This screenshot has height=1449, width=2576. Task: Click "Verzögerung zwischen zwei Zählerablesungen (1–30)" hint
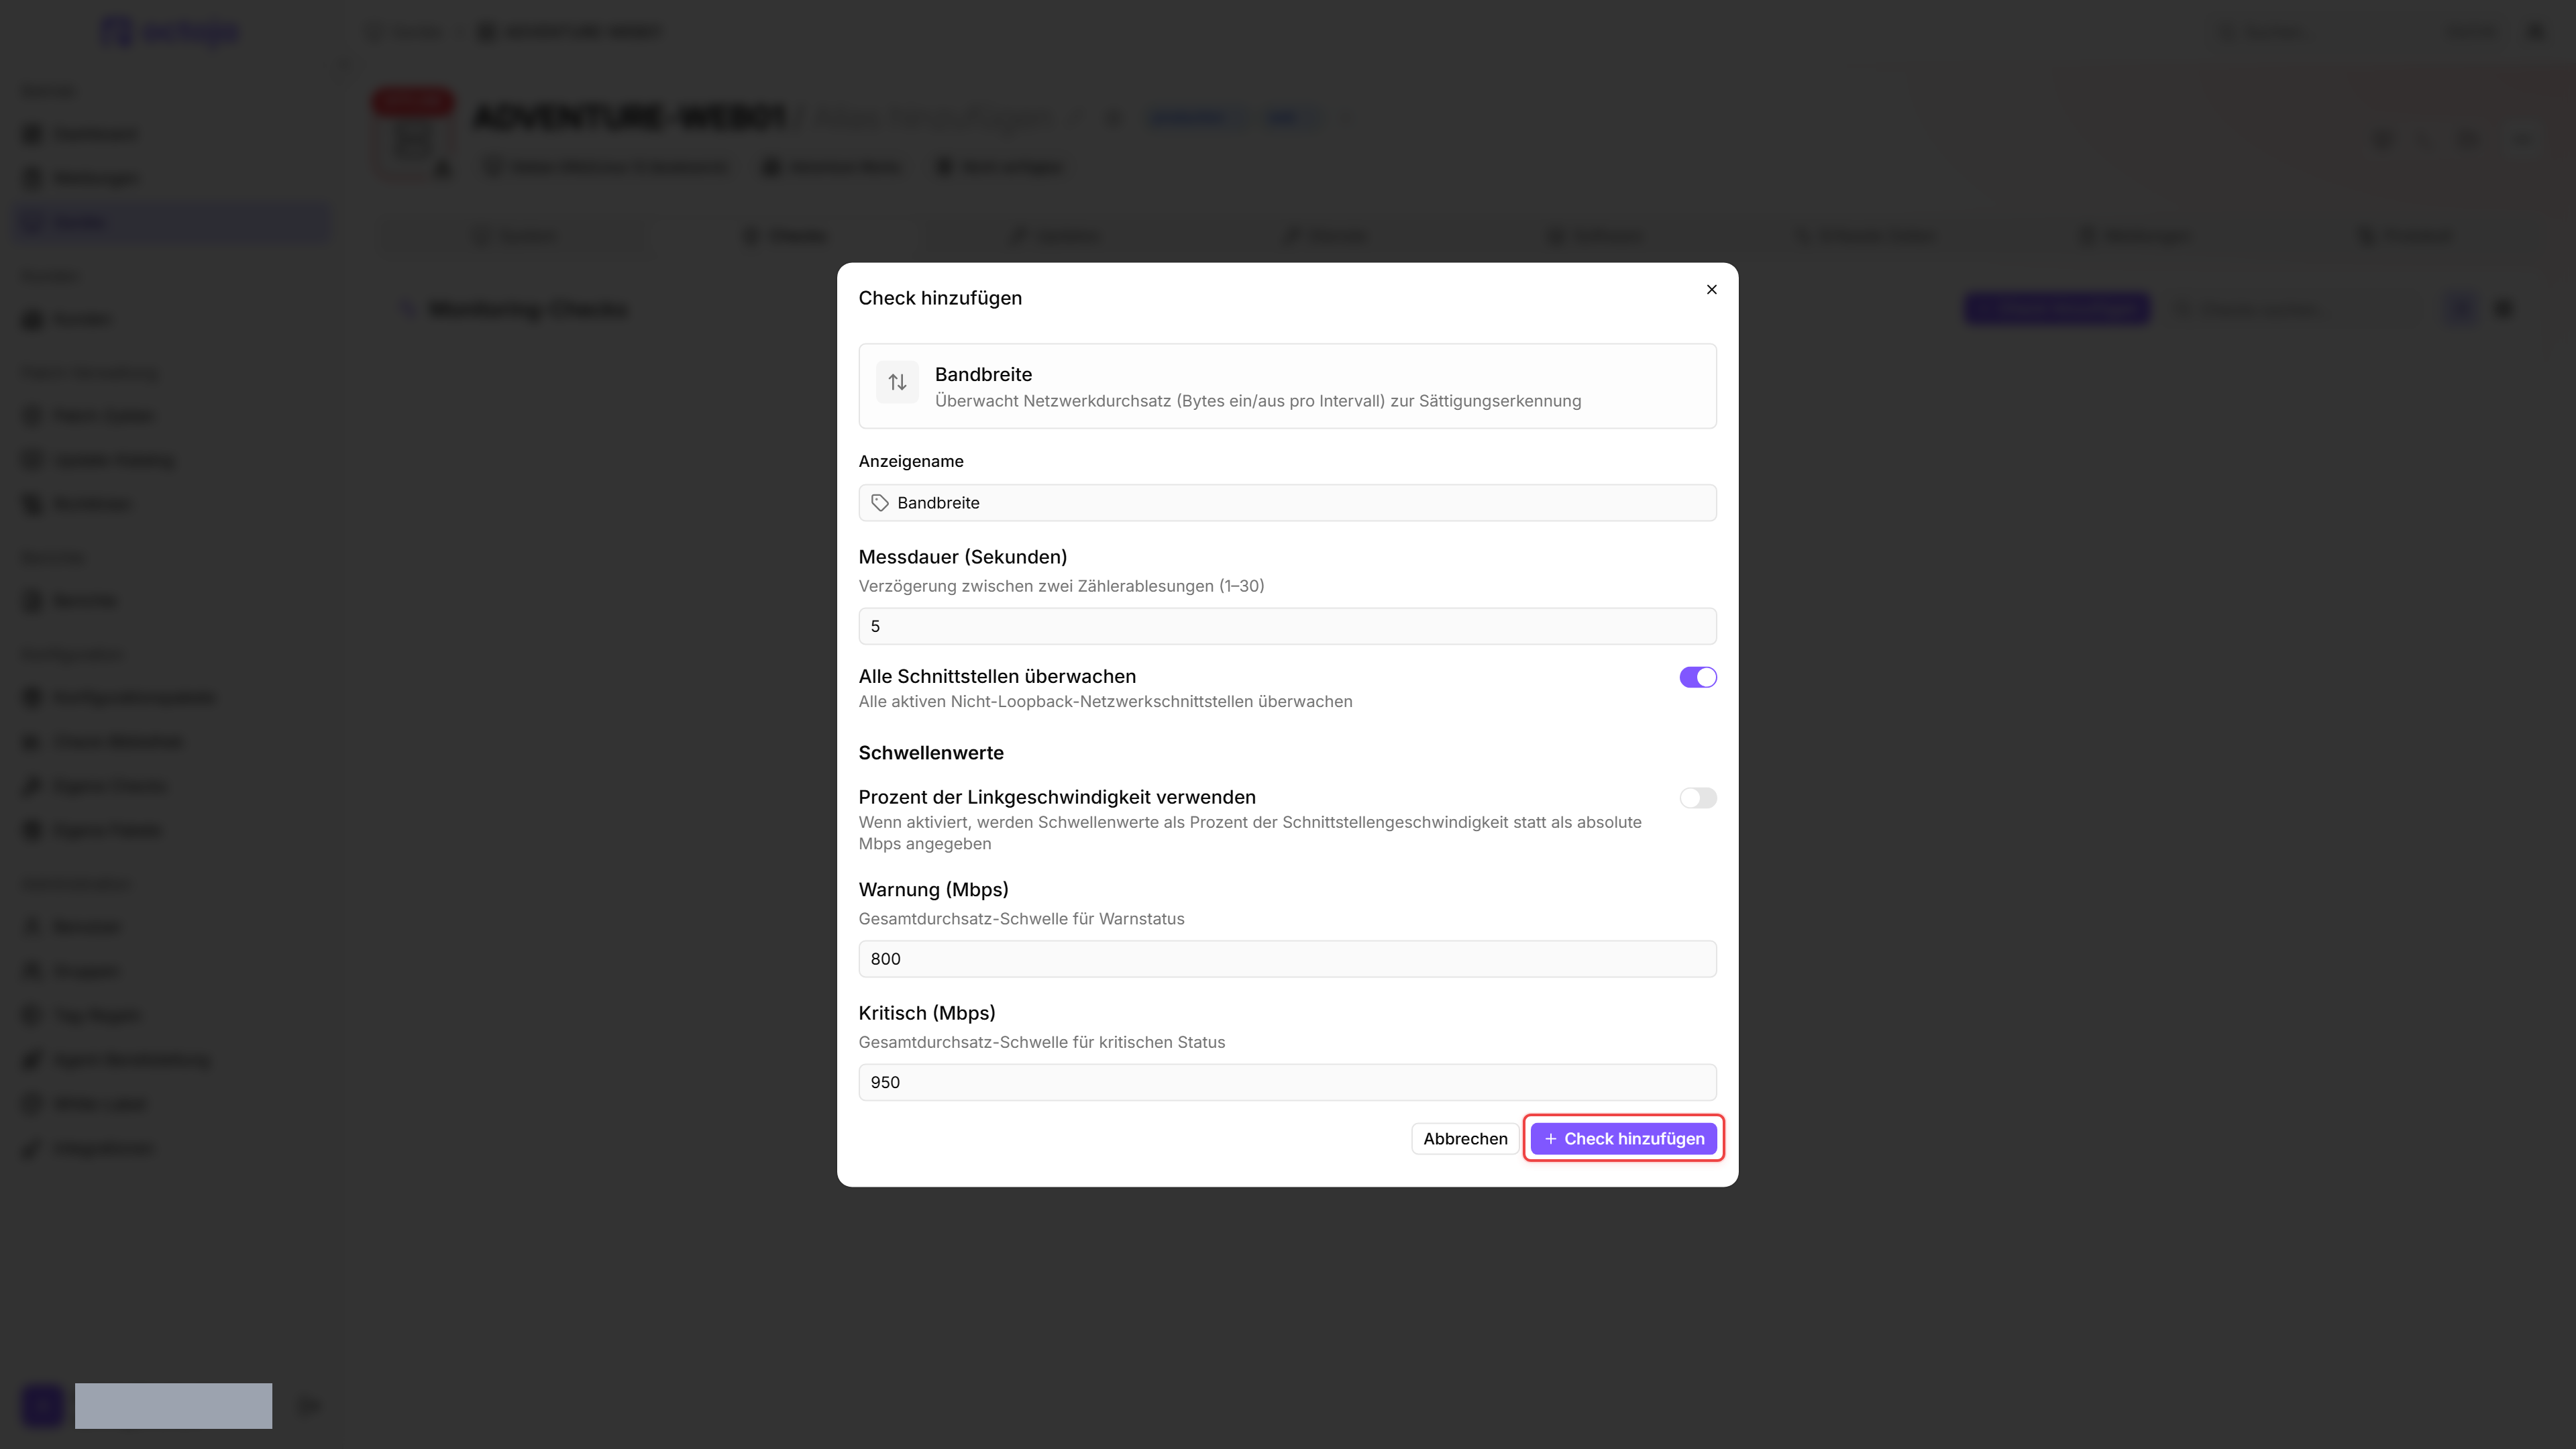[x=1061, y=586]
